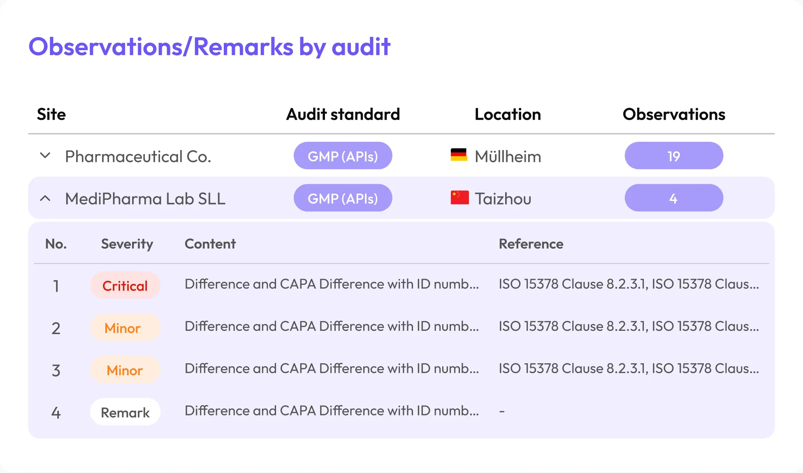The image size is (803, 473).
Task: Open content text of observation 1
Action: [x=332, y=284]
